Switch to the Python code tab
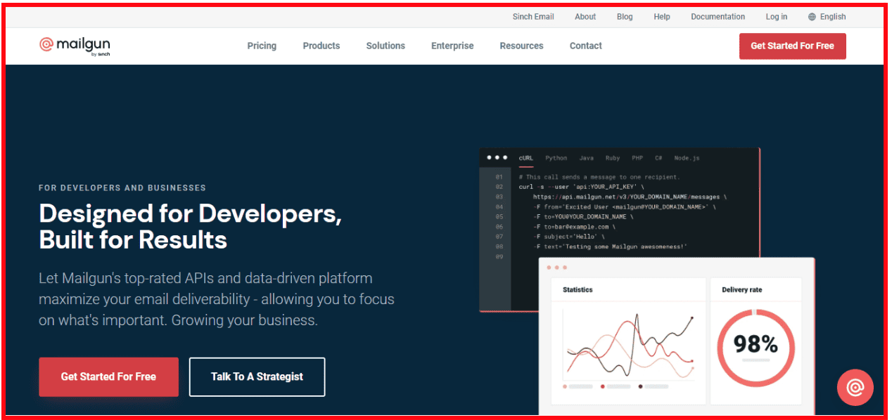The image size is (892, 420). (556, 158)
